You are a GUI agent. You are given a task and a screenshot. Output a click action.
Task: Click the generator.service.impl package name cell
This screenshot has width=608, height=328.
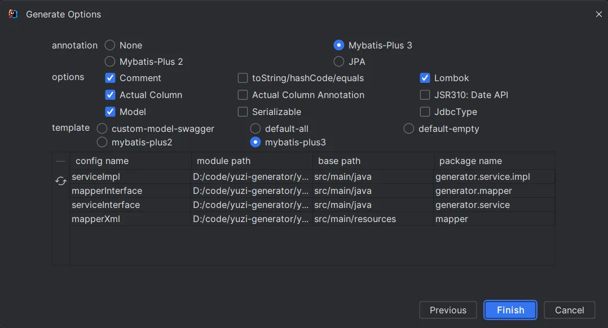[482, 177]
